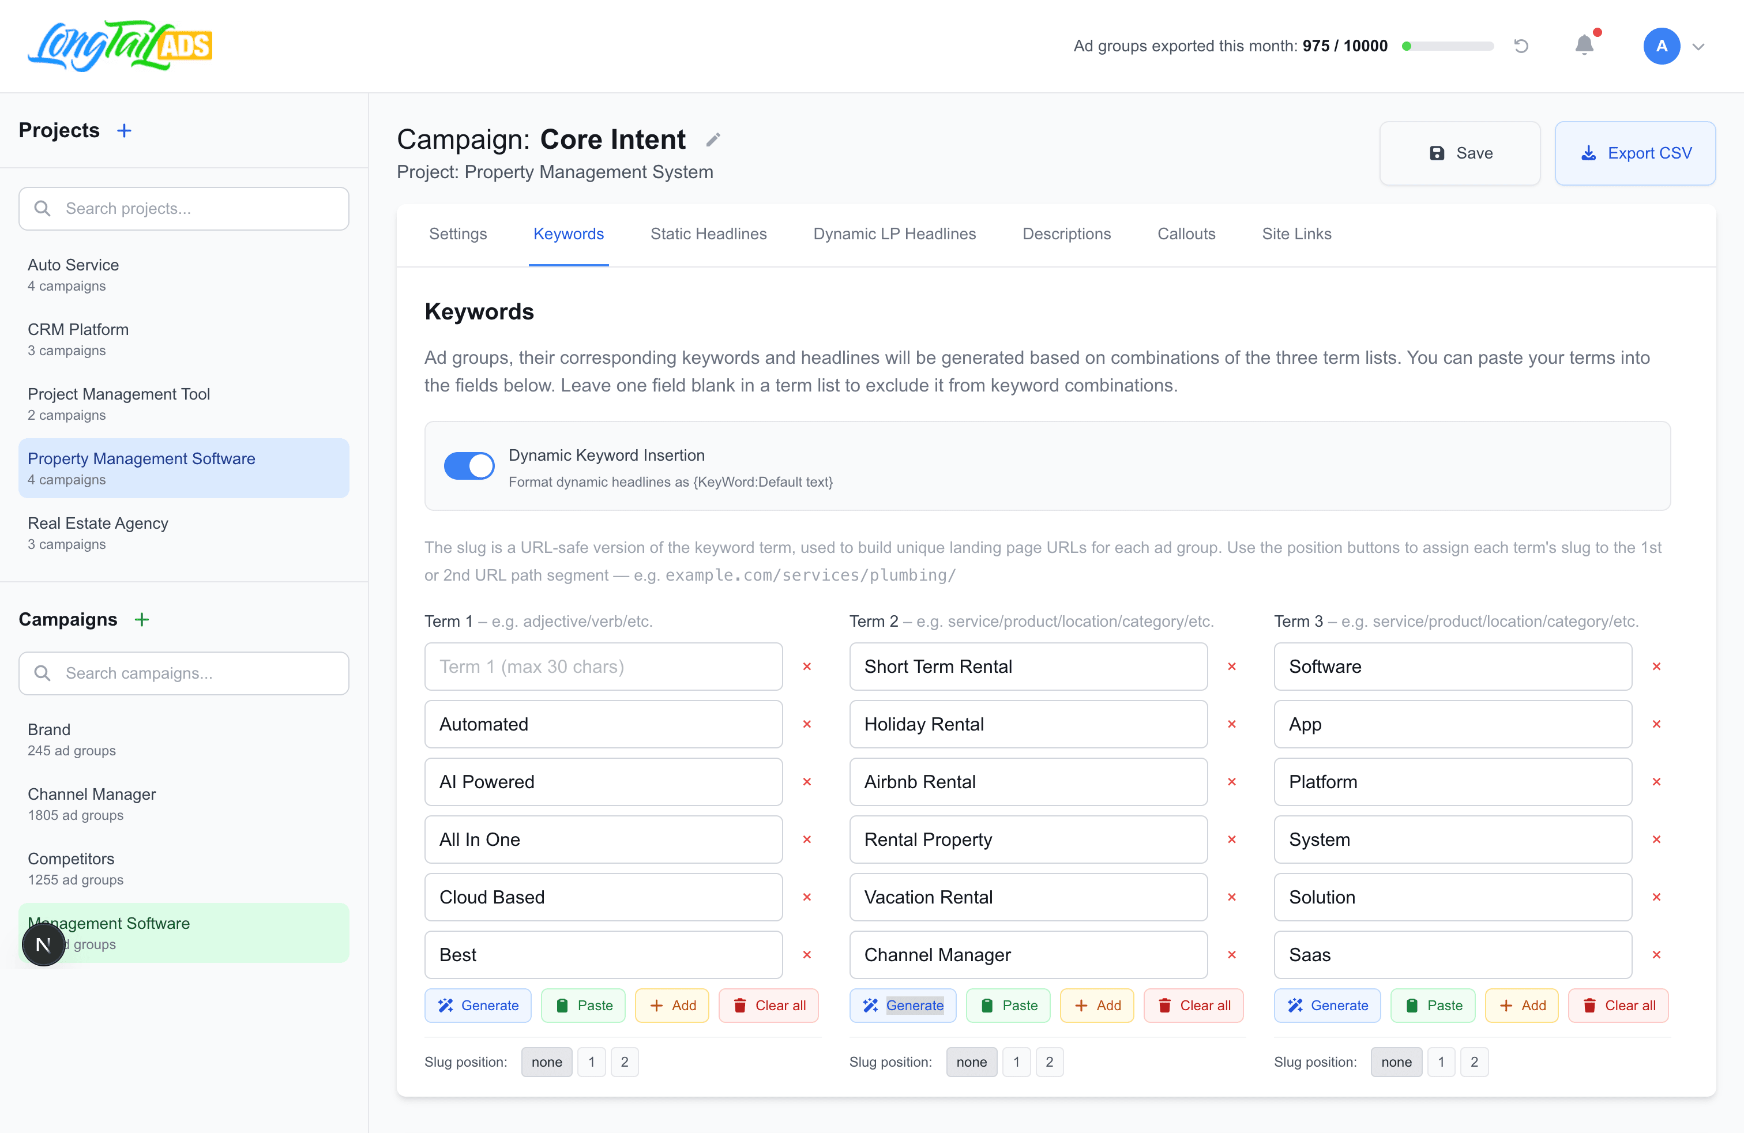The image size is (1744, 1133).
Task: Set Term 2 slug position to none
Action: click(x=972, y=1062)
